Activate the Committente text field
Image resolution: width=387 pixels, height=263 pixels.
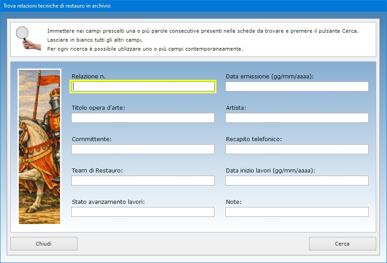pyautogui.click(x=143, y=149)
